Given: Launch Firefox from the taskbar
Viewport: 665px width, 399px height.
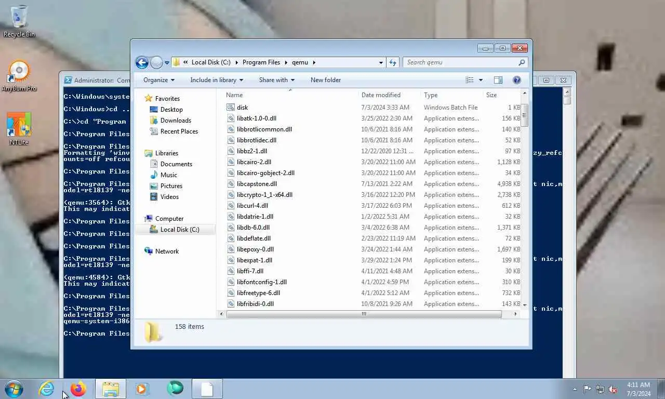Looking at the screenshot, I should coord(78,389).
